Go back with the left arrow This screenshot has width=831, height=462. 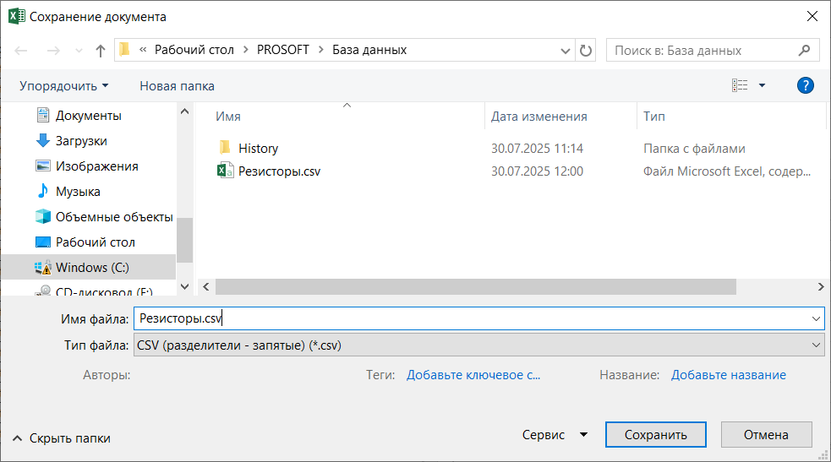click(20, 51)
